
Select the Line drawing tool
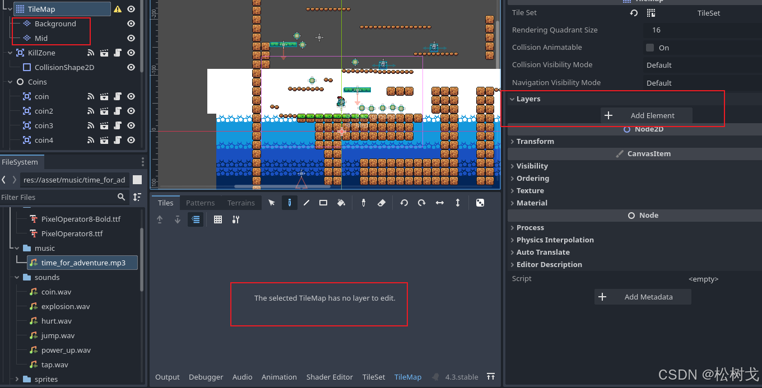306,203
